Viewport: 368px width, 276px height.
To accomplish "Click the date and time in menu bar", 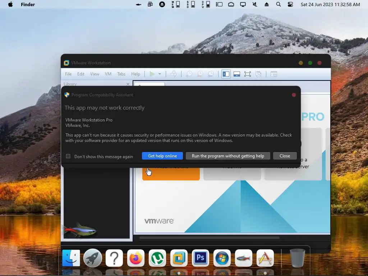I will [x=330, y=4].
